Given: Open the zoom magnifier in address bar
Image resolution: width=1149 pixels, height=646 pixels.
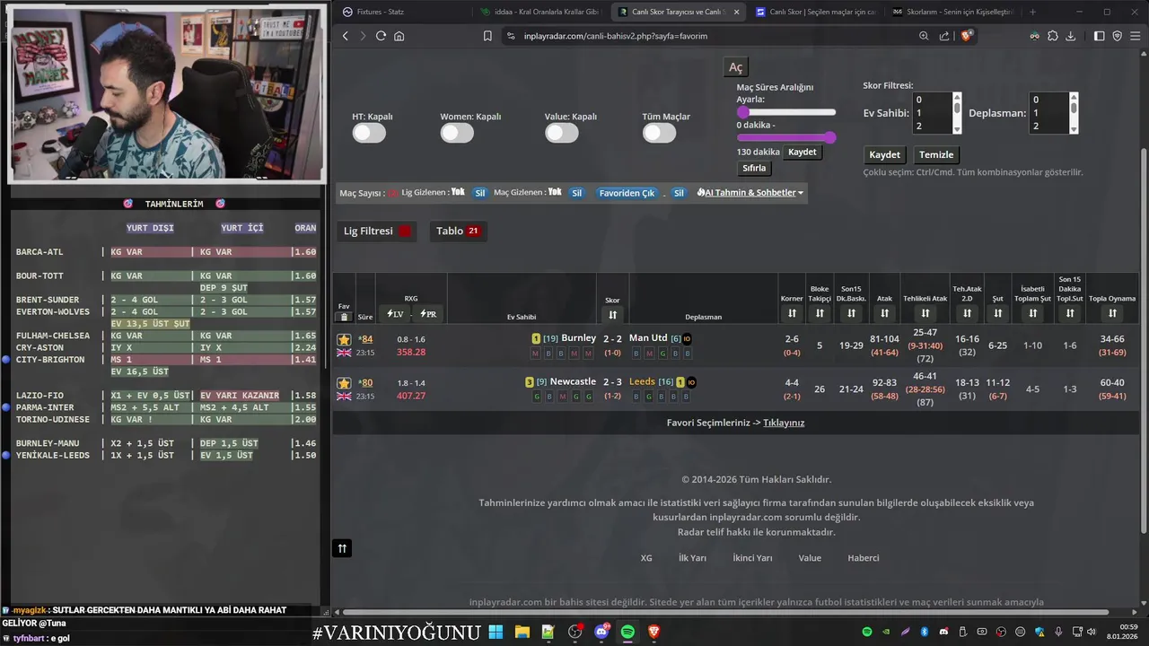Looking at the screenshot, I should (x=924, y=36).
